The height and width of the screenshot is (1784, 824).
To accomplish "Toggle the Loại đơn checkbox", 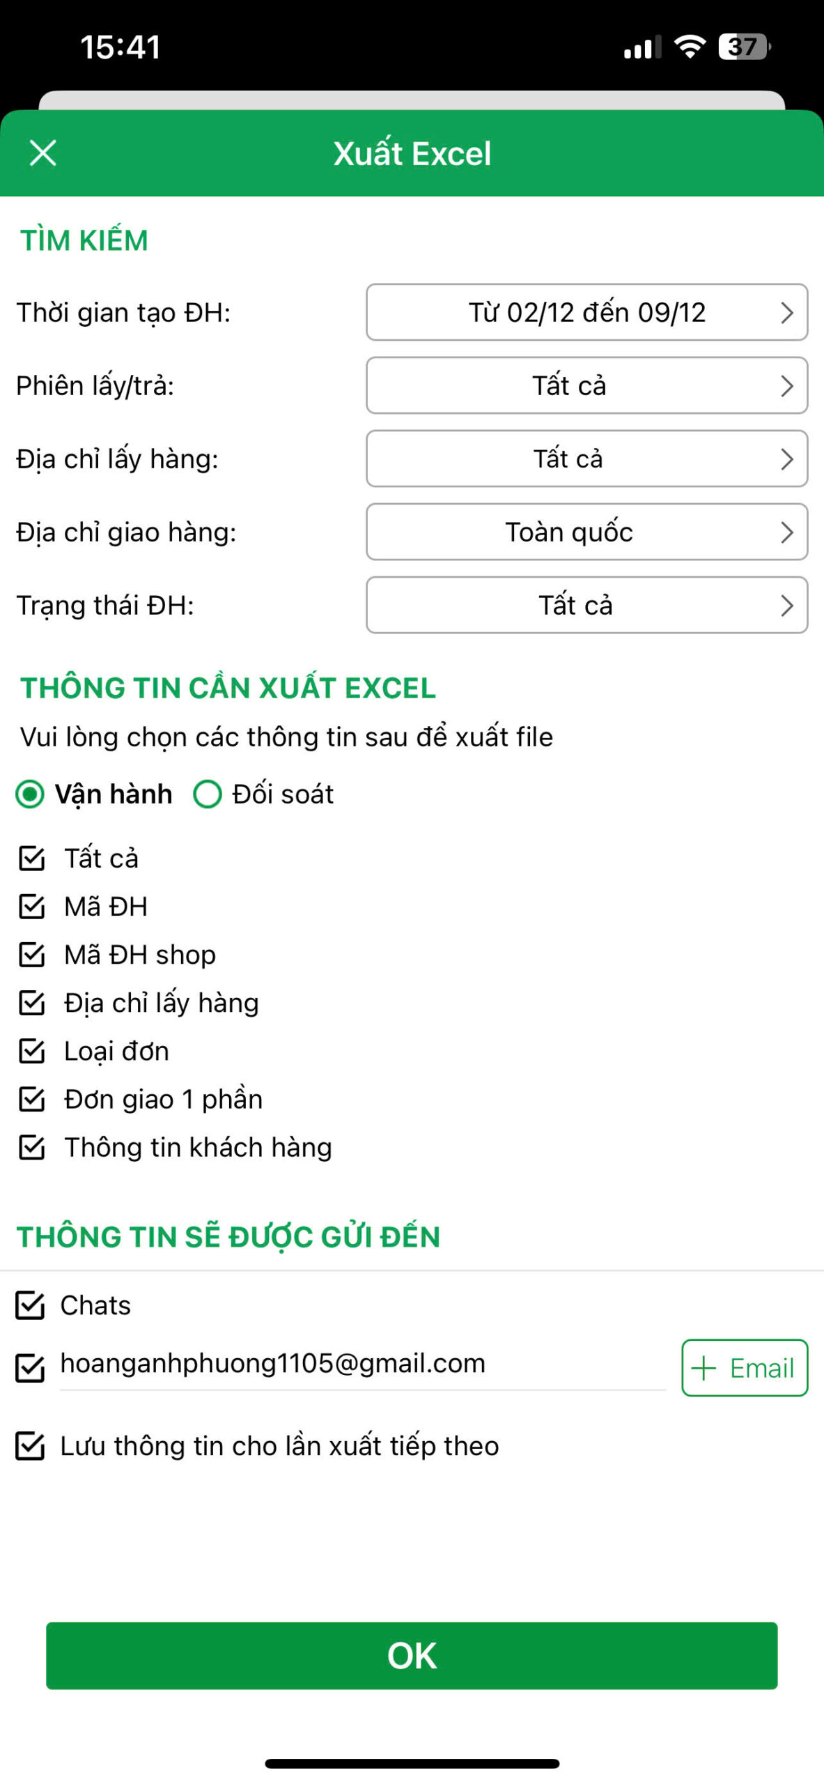I will tap(32, 1051).
